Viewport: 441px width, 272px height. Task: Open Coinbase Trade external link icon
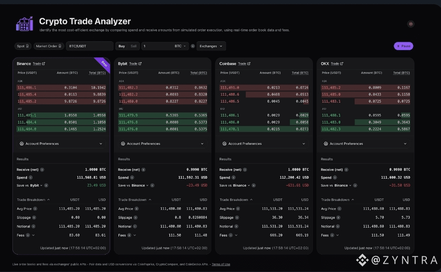[x=249, y=64]
